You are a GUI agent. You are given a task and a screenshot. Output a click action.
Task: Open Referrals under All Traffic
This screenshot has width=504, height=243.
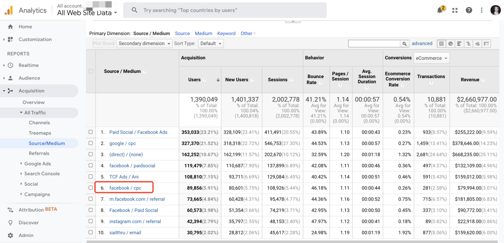tap(39, 153)
